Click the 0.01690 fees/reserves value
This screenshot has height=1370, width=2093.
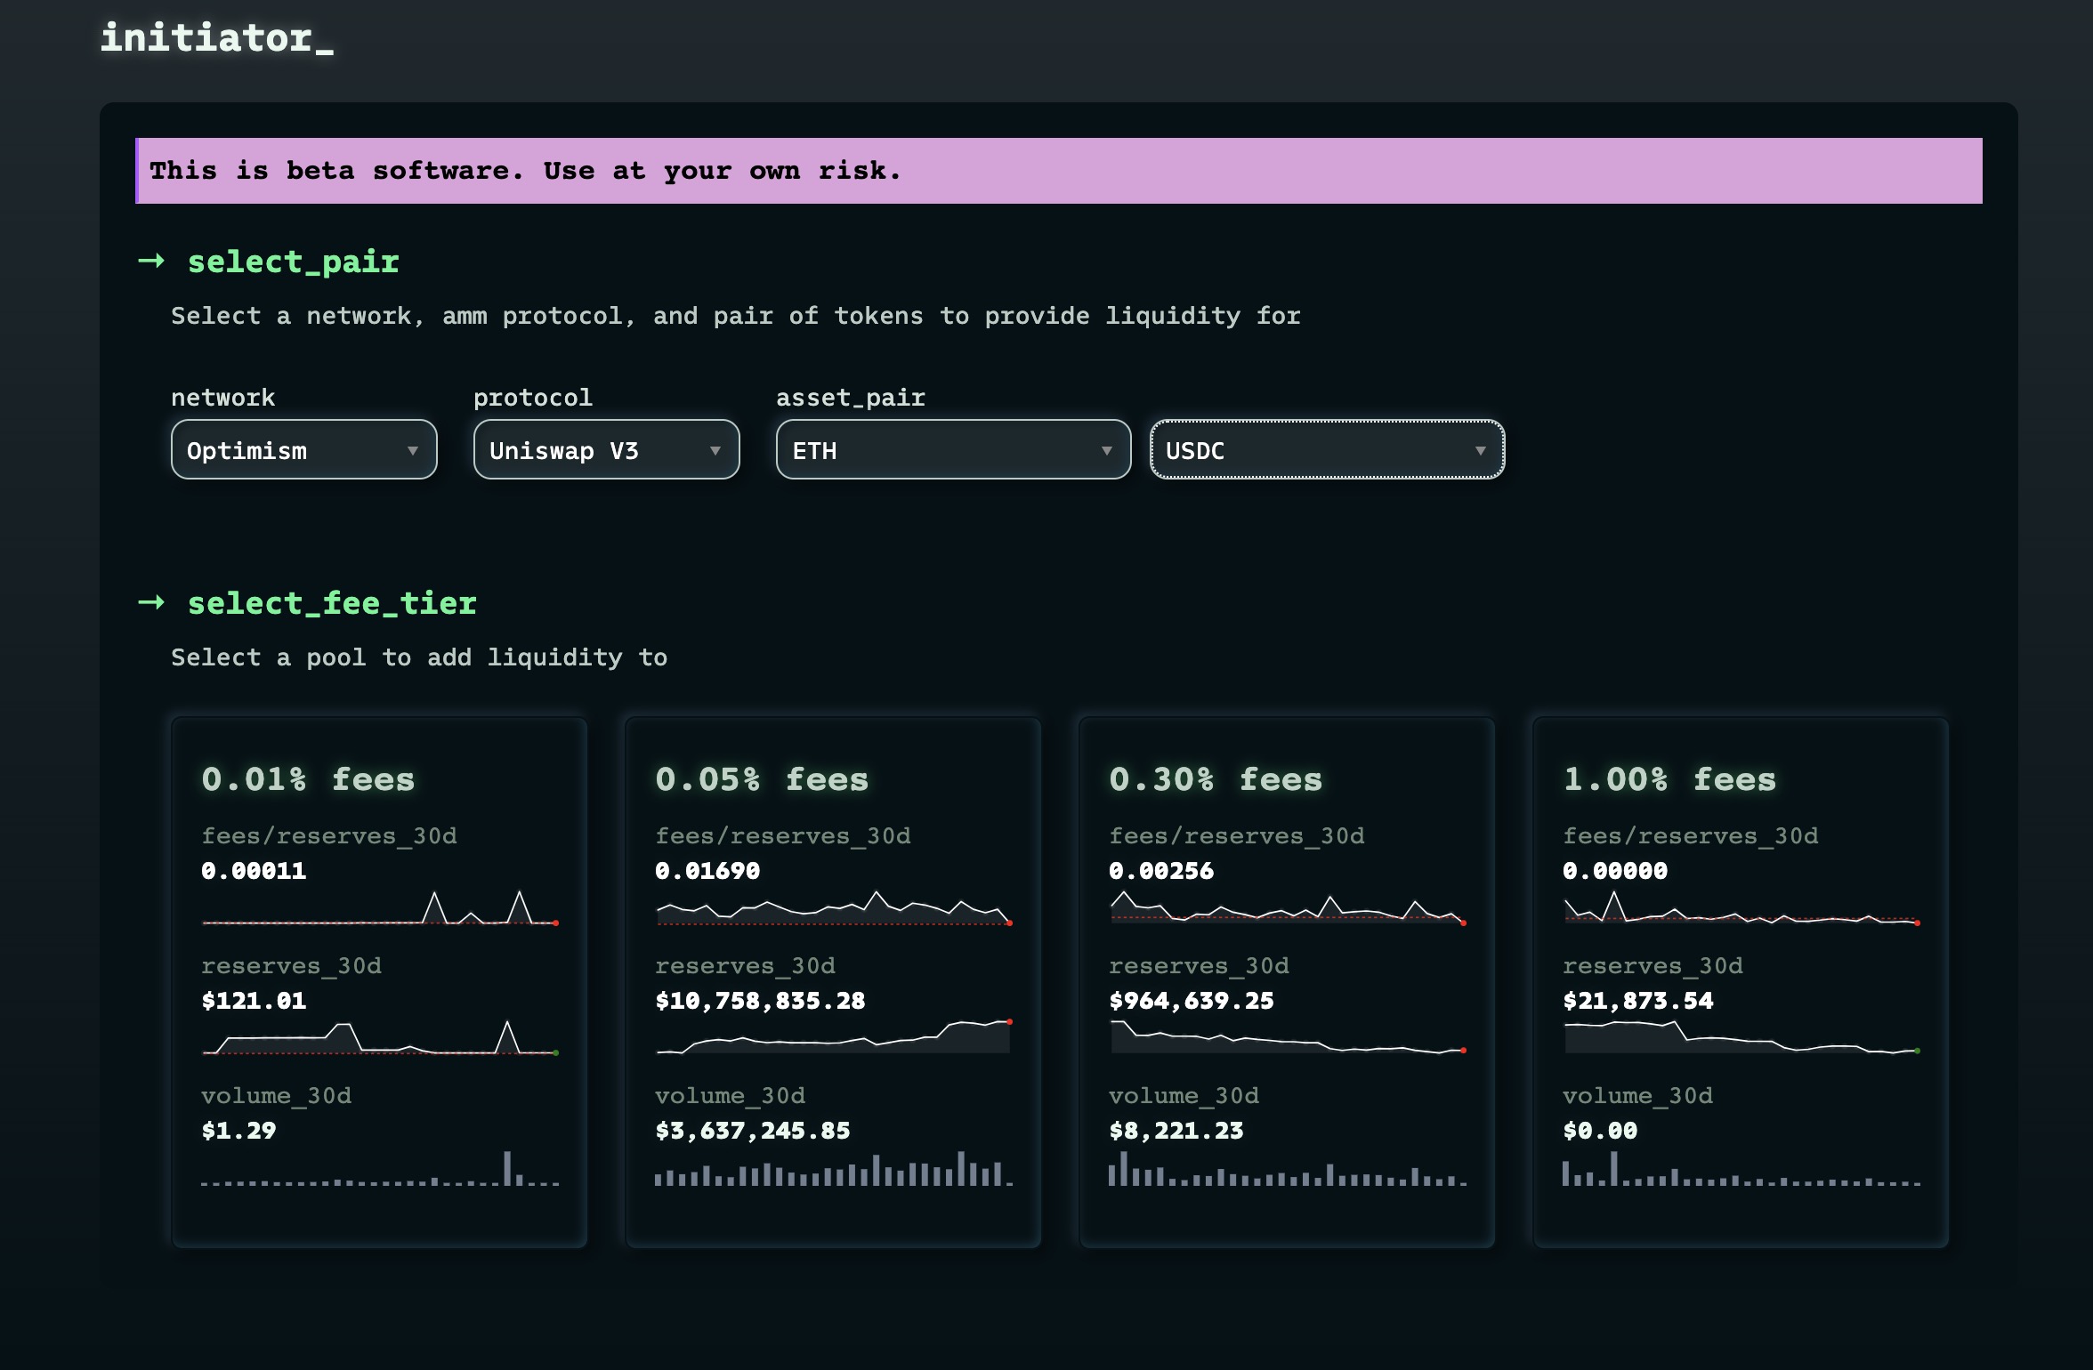point(707,871)
